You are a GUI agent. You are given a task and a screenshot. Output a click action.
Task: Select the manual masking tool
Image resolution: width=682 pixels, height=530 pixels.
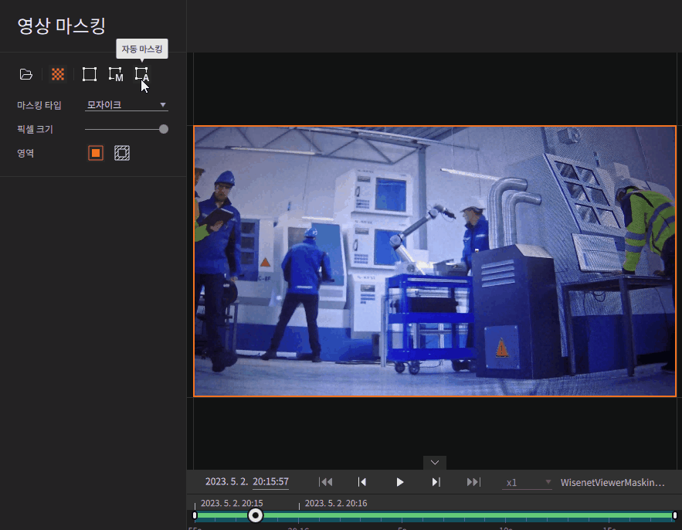(116, 74)
